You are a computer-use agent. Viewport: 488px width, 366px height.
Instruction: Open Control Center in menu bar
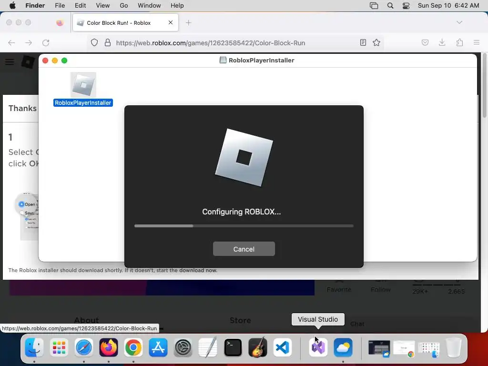(x=406, y=6)
